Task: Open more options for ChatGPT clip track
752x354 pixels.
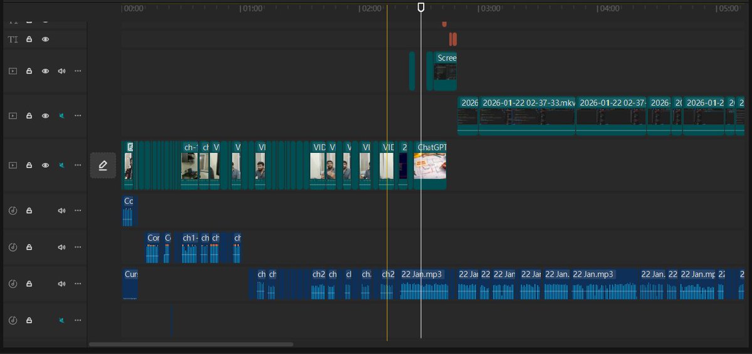Action: [78, 165]
